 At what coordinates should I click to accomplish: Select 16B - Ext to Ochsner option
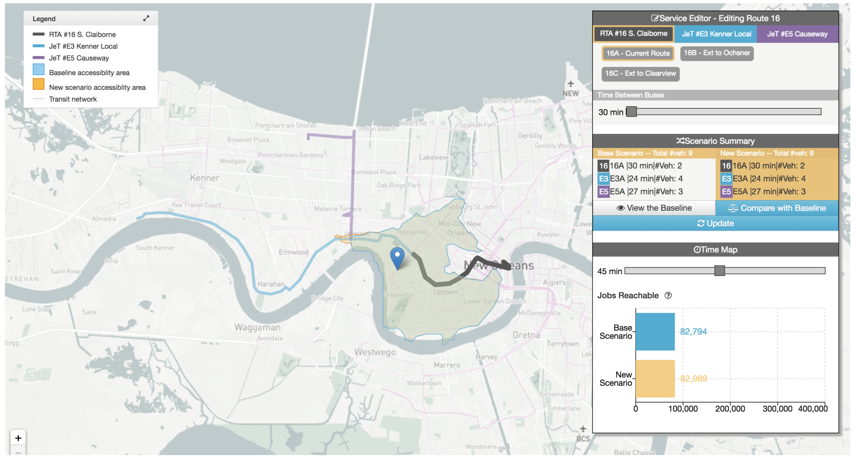[x=717, y=53]
